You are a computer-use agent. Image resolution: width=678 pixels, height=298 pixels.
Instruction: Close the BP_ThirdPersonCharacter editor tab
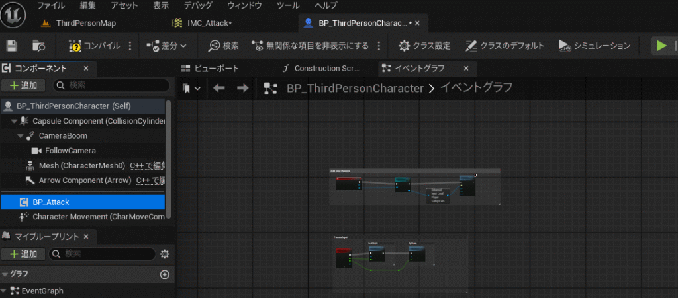(417, 23)
